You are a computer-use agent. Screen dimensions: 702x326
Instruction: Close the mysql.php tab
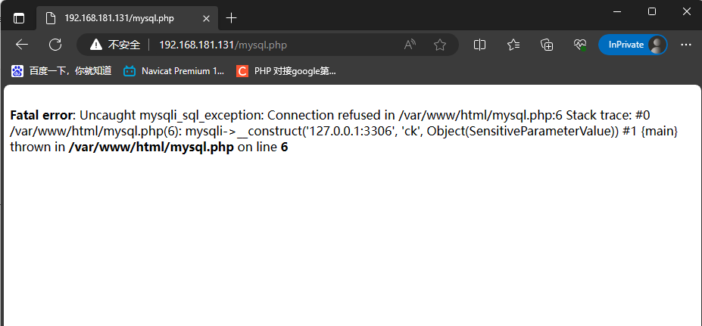[206, 18]
